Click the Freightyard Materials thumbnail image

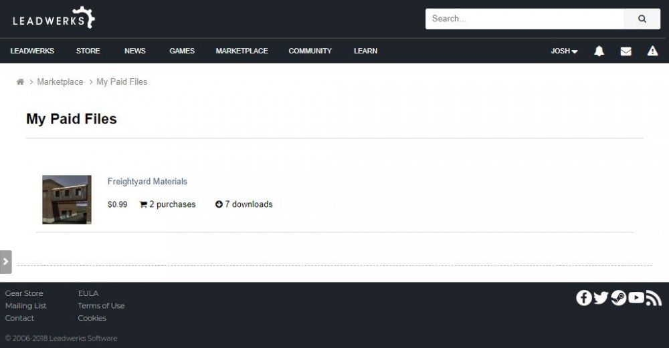(x=66, y=199)
